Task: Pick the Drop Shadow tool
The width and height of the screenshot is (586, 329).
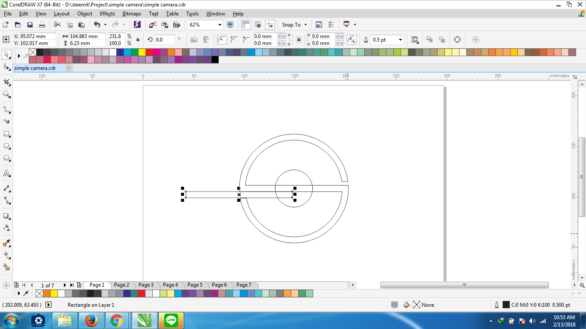Action: pos(6,216)
